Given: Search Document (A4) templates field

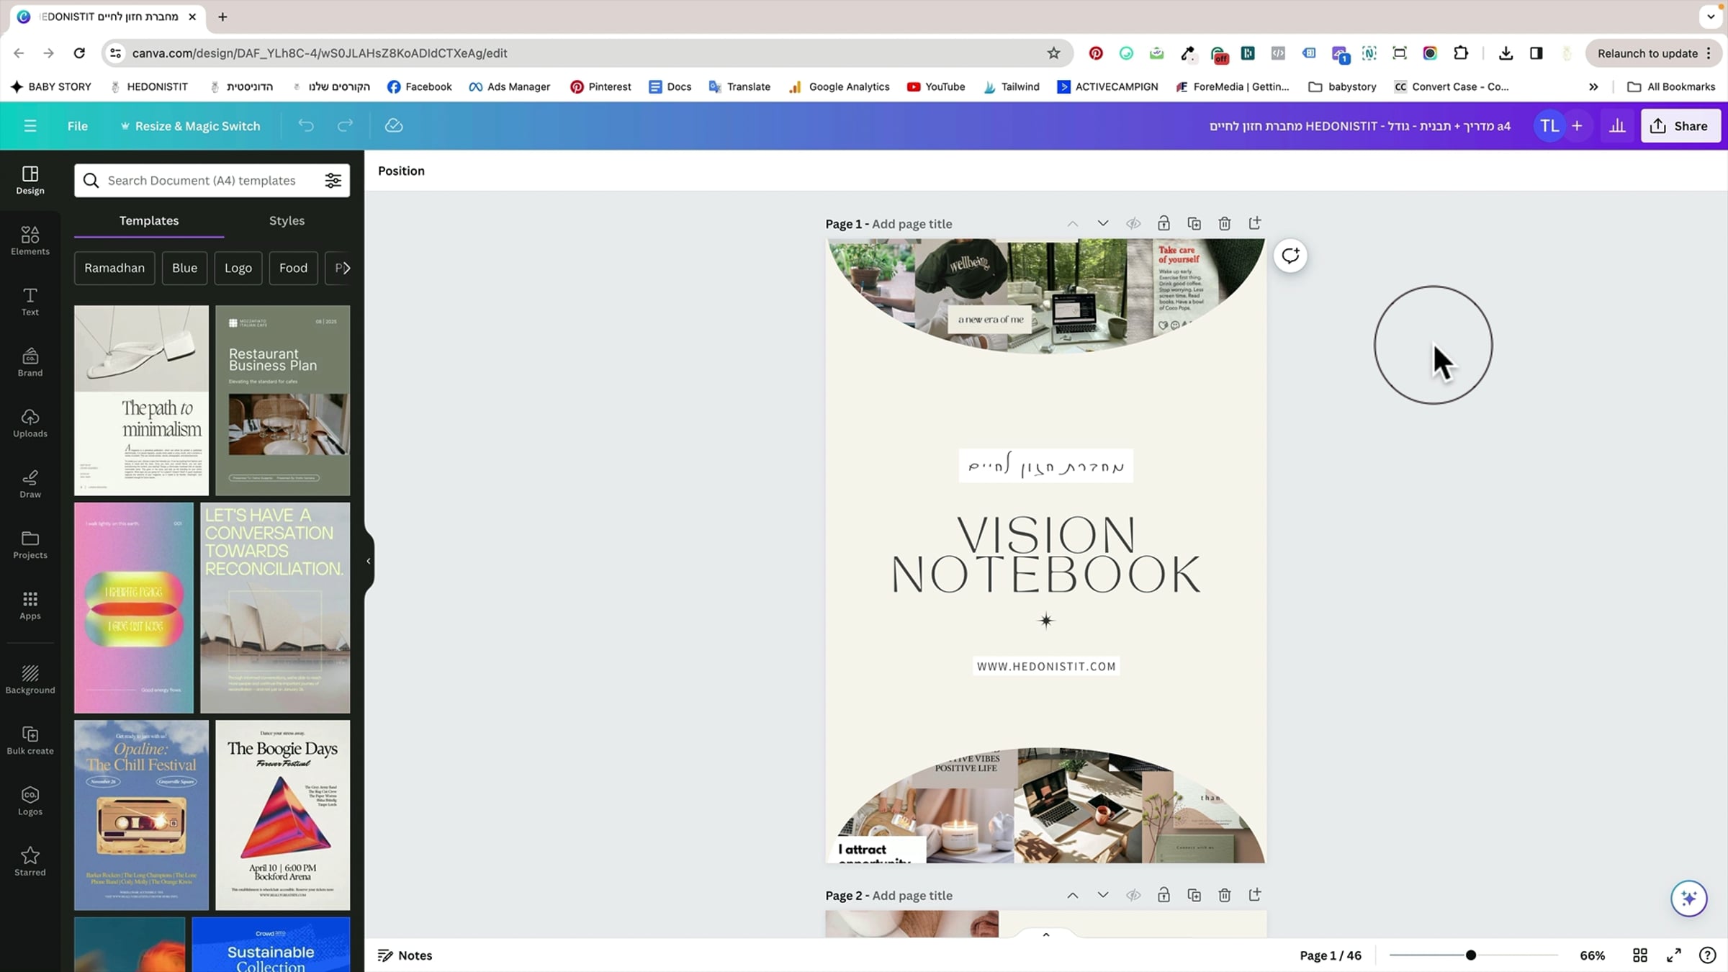Looking at the screenshot, I should pyautogui.click(x=212, y=181).
